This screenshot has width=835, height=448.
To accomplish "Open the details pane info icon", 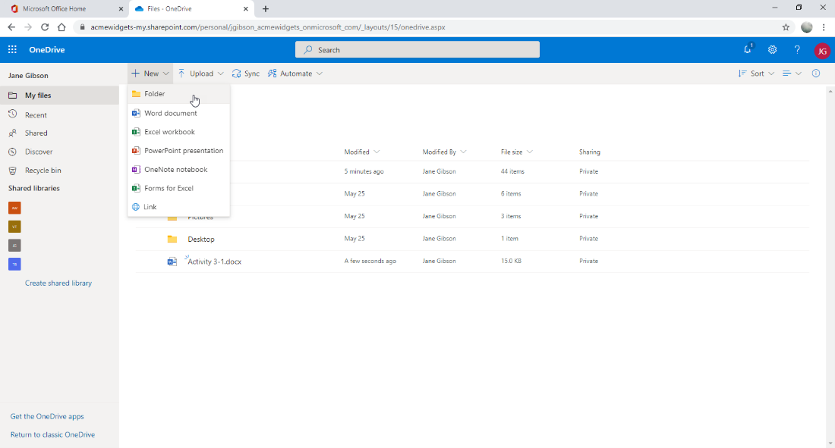I will [816, 74].
